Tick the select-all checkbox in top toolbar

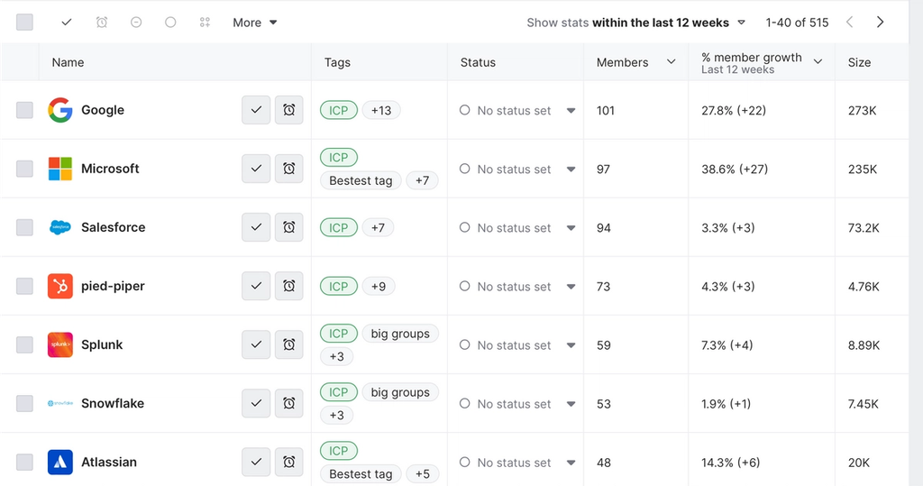point(24,23)
